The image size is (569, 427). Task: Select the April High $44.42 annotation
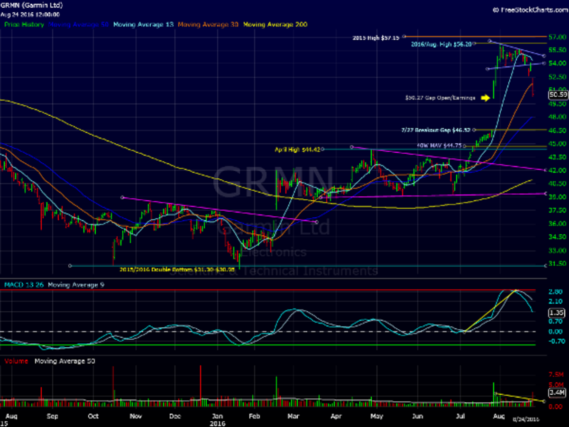coord(297,149)
